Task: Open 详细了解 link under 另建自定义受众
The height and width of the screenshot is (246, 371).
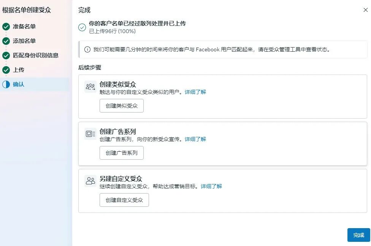Action: (211, 186)
